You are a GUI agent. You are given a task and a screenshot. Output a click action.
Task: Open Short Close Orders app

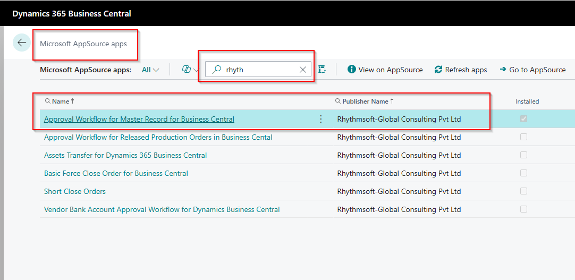(x=75, y=191)
